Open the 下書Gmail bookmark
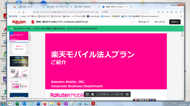Image resolution: width=190 pixels, height=106 pixels. (32, 16)
